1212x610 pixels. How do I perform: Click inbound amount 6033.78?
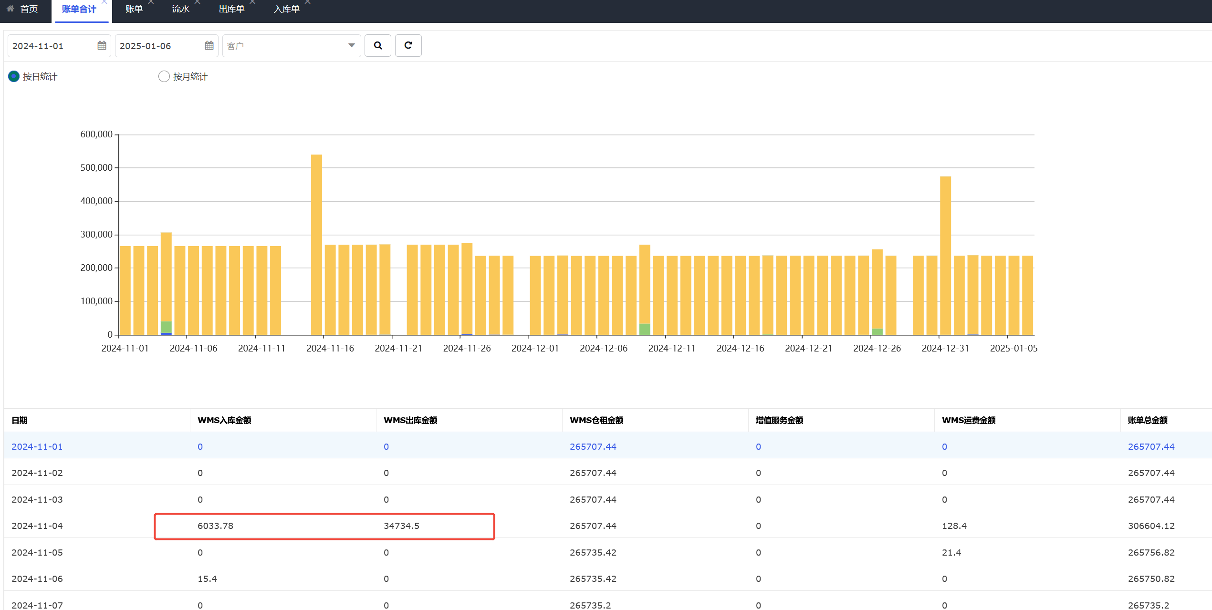click(215, 526)
